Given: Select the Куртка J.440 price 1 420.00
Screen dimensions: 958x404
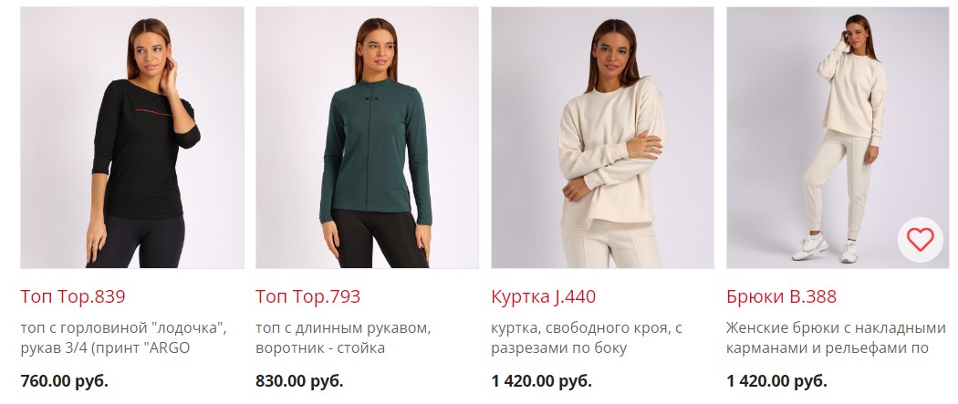Looking at the screenshot, I should pos(541,381).
